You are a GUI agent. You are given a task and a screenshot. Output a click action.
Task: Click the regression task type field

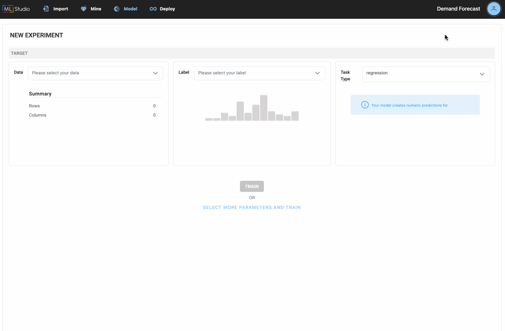coord(426,74)
